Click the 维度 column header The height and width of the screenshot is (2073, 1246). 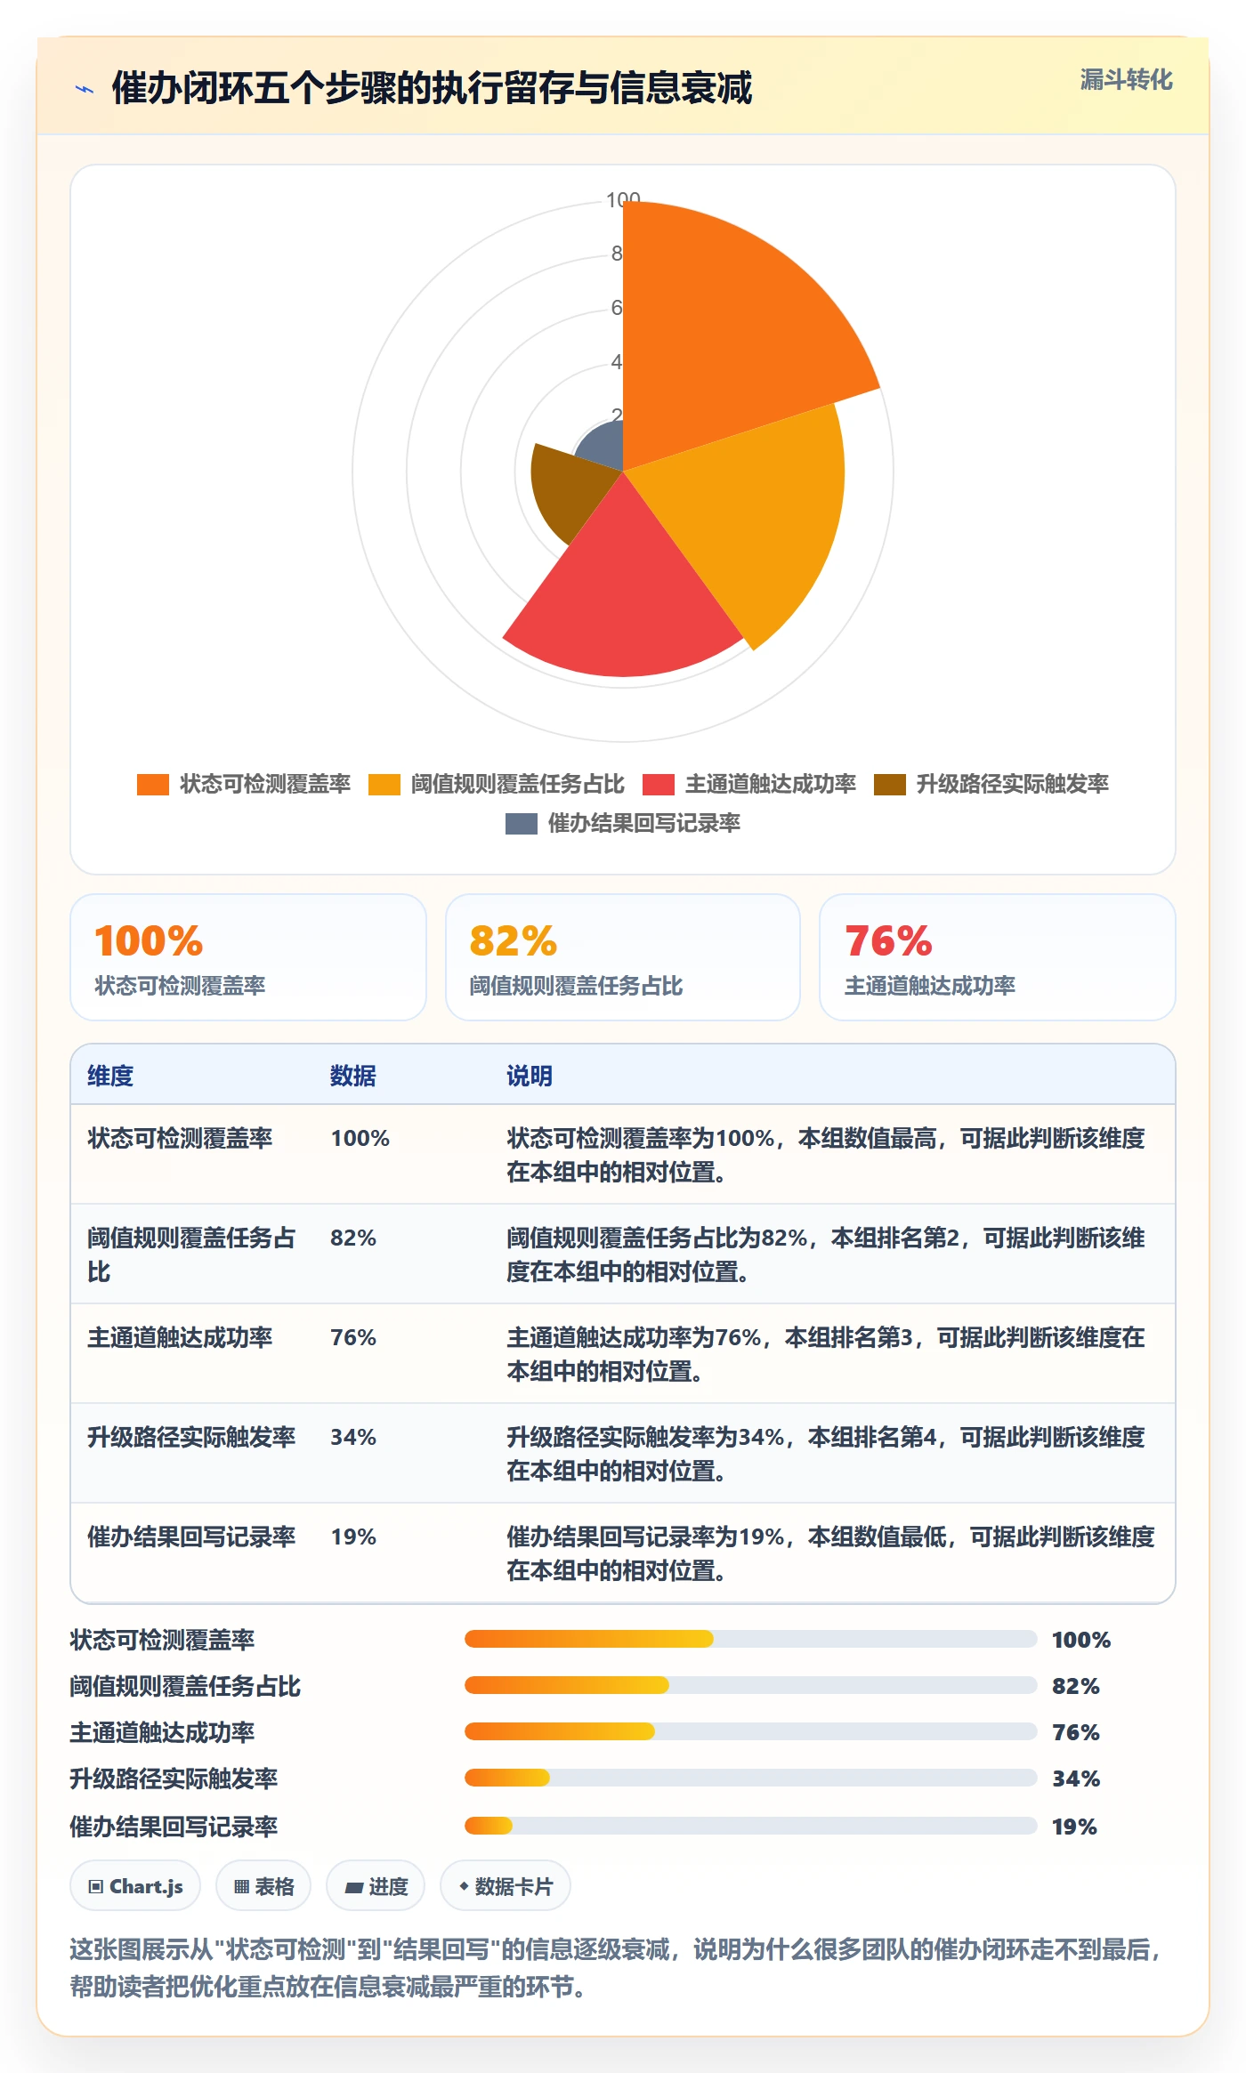(x=110, y=1076)
